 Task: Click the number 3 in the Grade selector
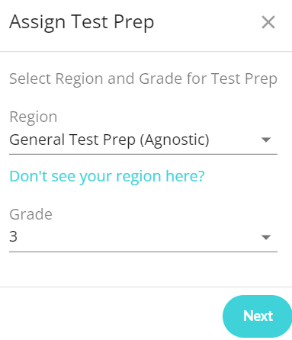click(x=14, y=236)
